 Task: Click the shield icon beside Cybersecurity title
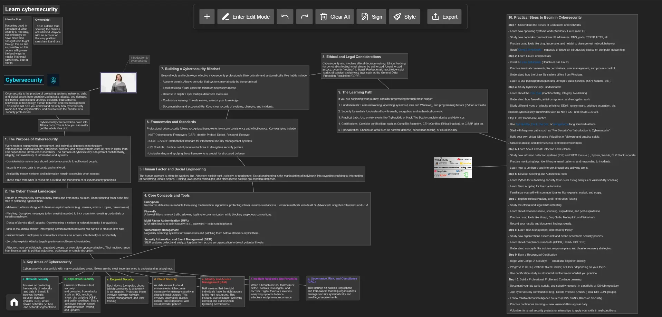pos(53,80)
